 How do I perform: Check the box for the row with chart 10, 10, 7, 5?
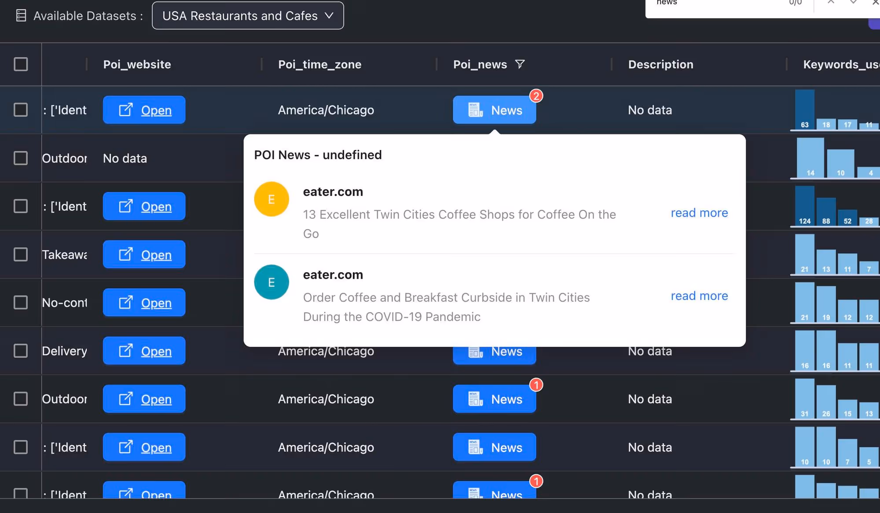coord(21,447)
